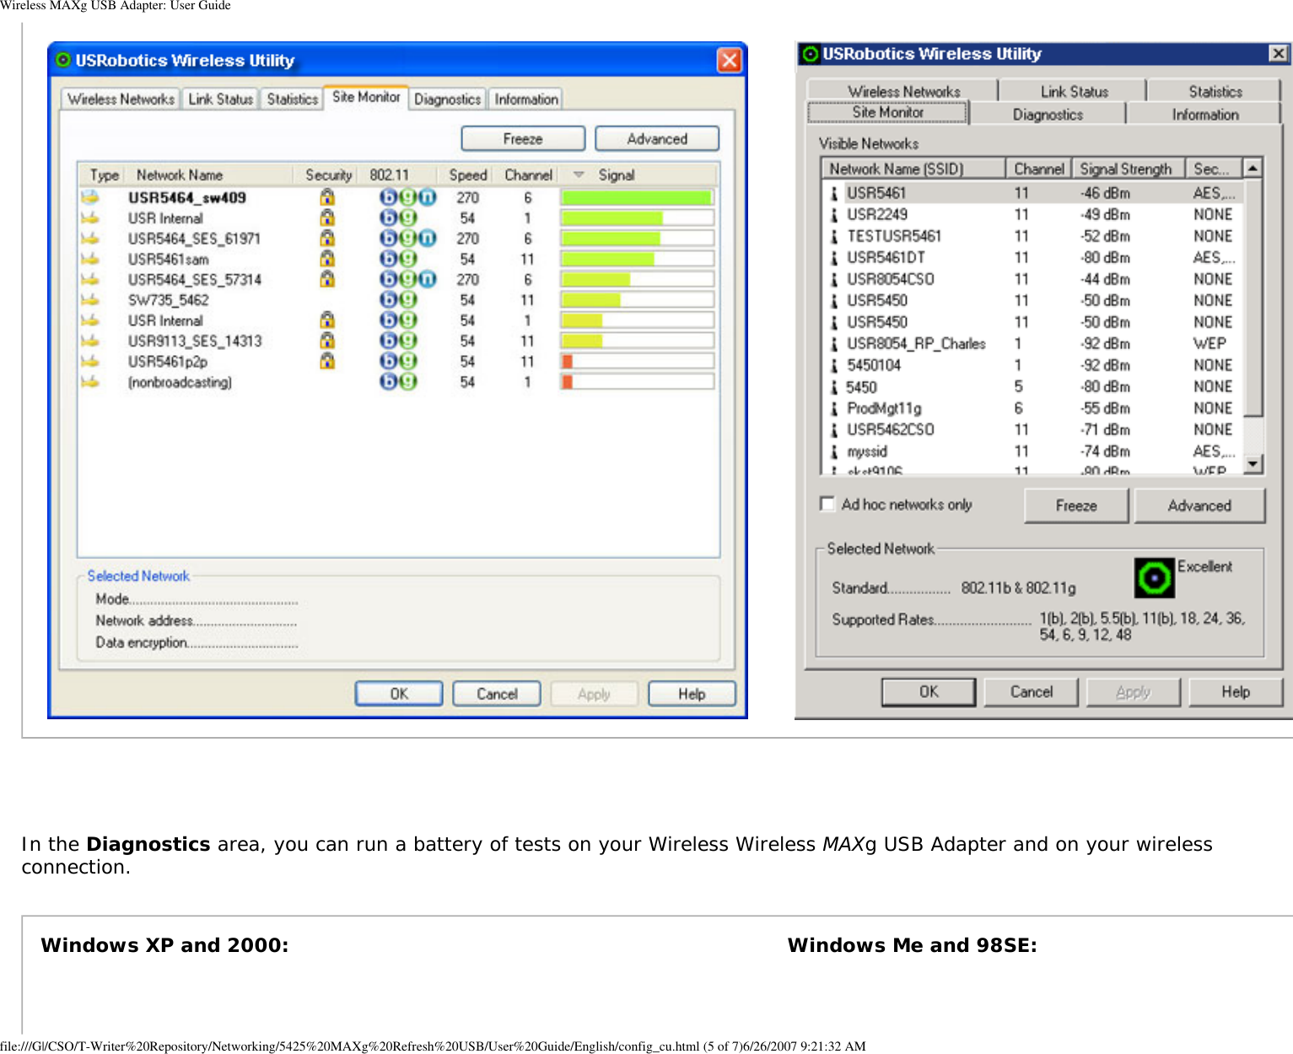Image resolution: width=1293 pixels, height=1054 pixels.
Task: Select the USR5461DT network row
Action: click(1033, 258)
